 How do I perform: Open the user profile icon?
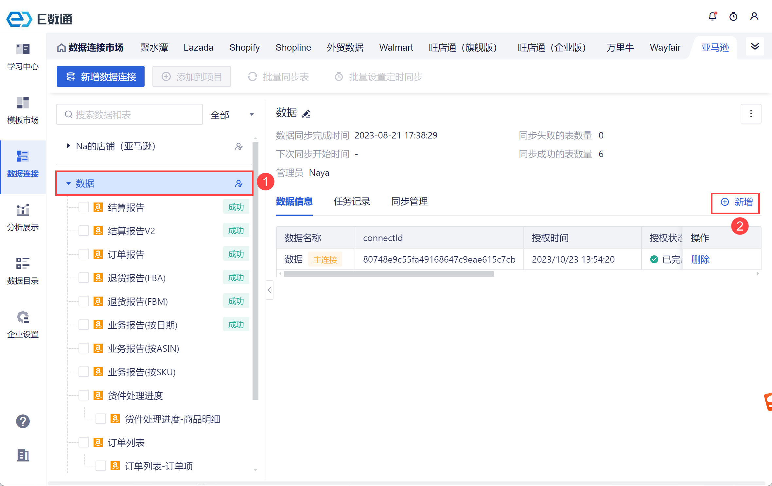point(754,16)
